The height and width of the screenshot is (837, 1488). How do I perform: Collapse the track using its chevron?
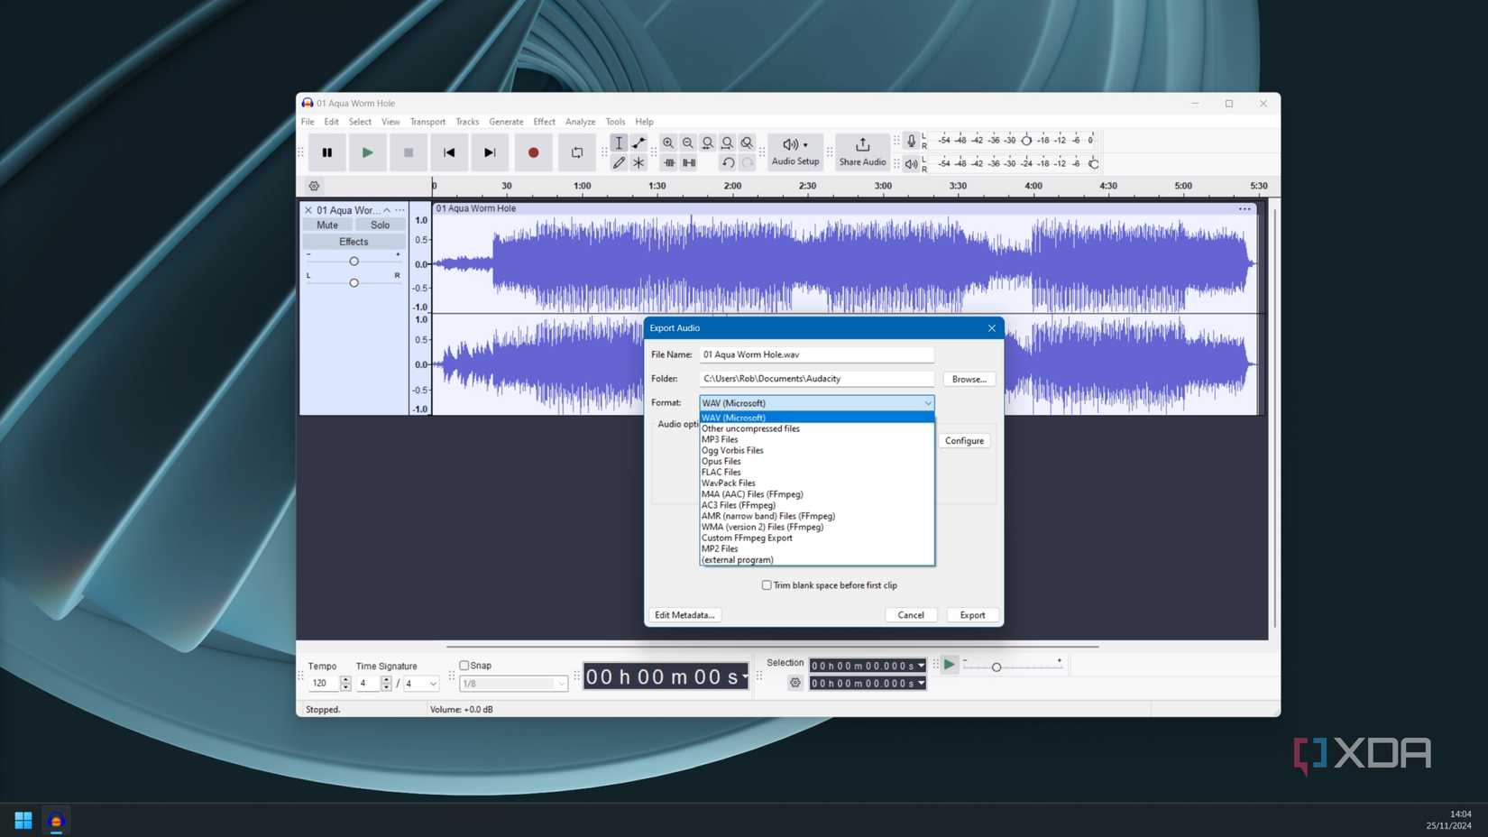click(386, 209)
